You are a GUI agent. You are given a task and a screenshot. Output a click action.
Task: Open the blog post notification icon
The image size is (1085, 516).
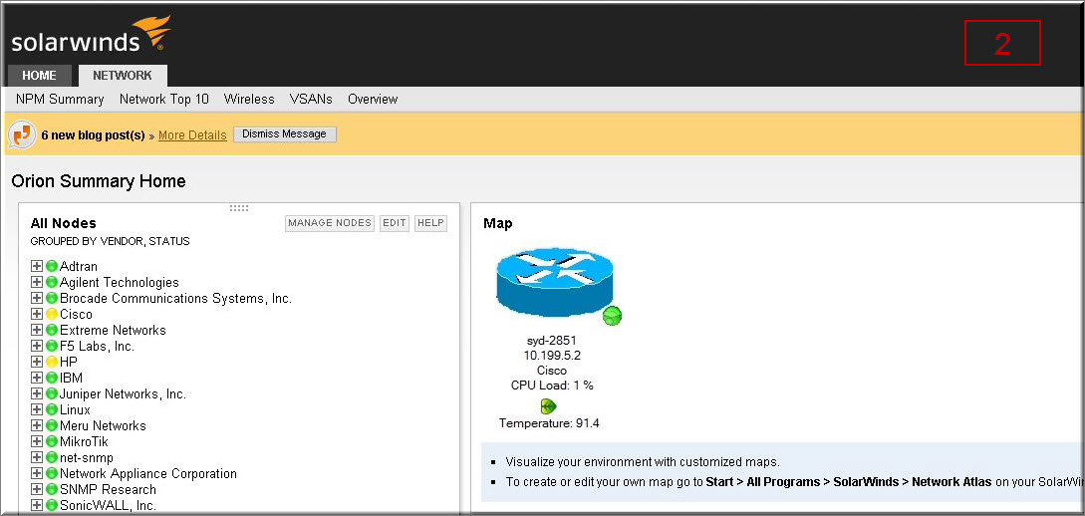click(22, 134)
